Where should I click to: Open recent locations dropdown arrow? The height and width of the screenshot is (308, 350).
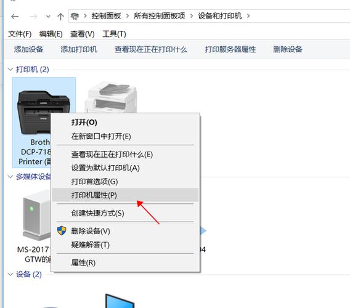[48, 17]
